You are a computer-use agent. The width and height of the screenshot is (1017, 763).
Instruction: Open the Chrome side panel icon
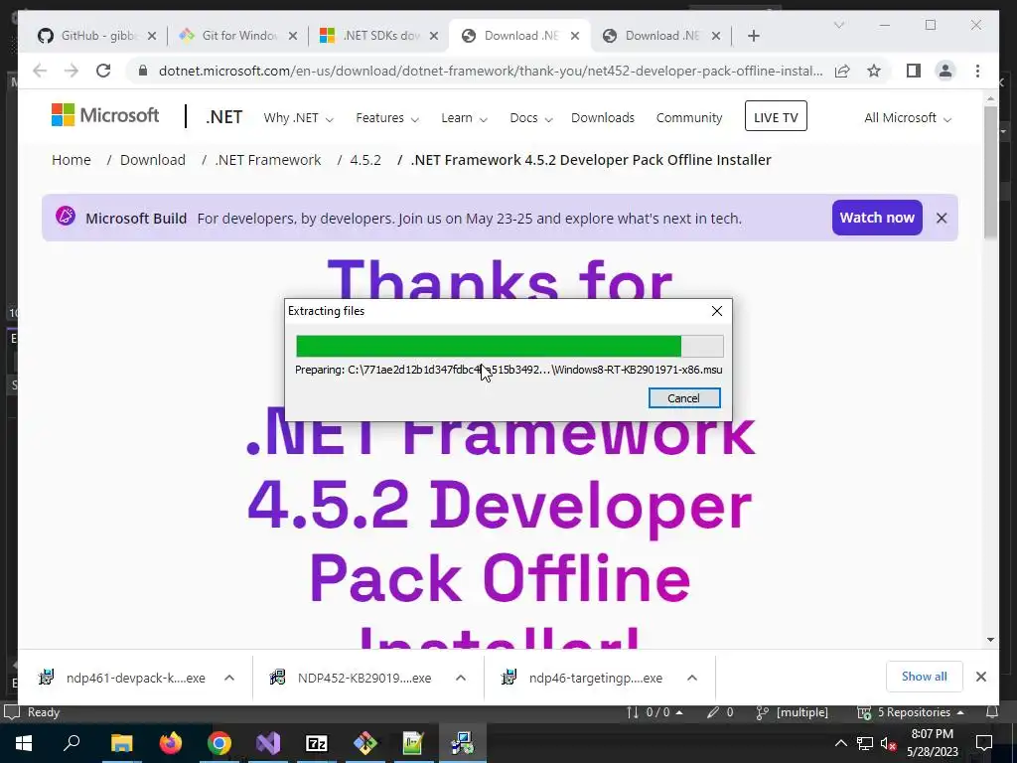[x=914, y=71]
